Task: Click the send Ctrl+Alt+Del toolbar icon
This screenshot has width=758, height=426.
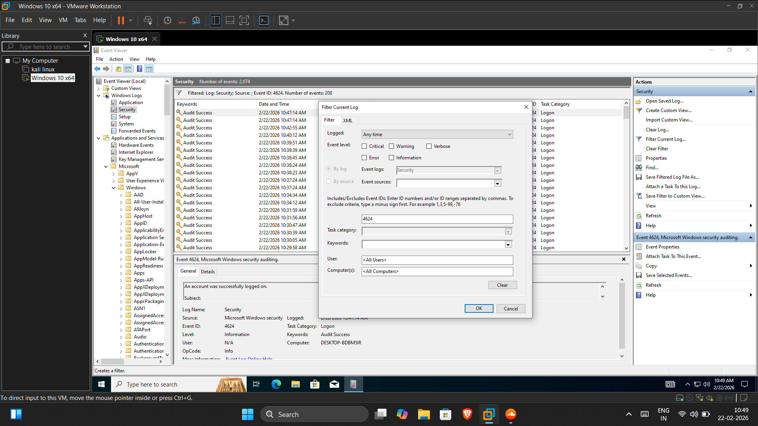Action: tap(148, 20)
